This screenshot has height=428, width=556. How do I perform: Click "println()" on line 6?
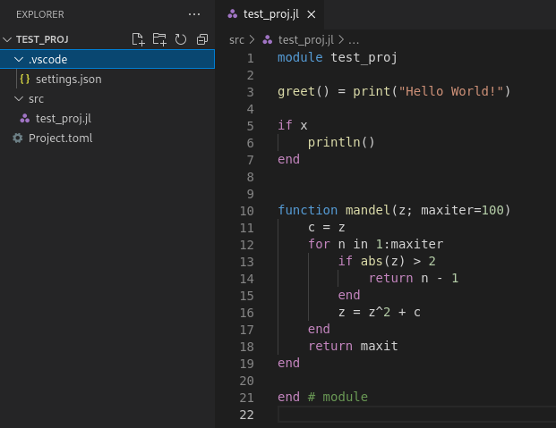[341, 142]
